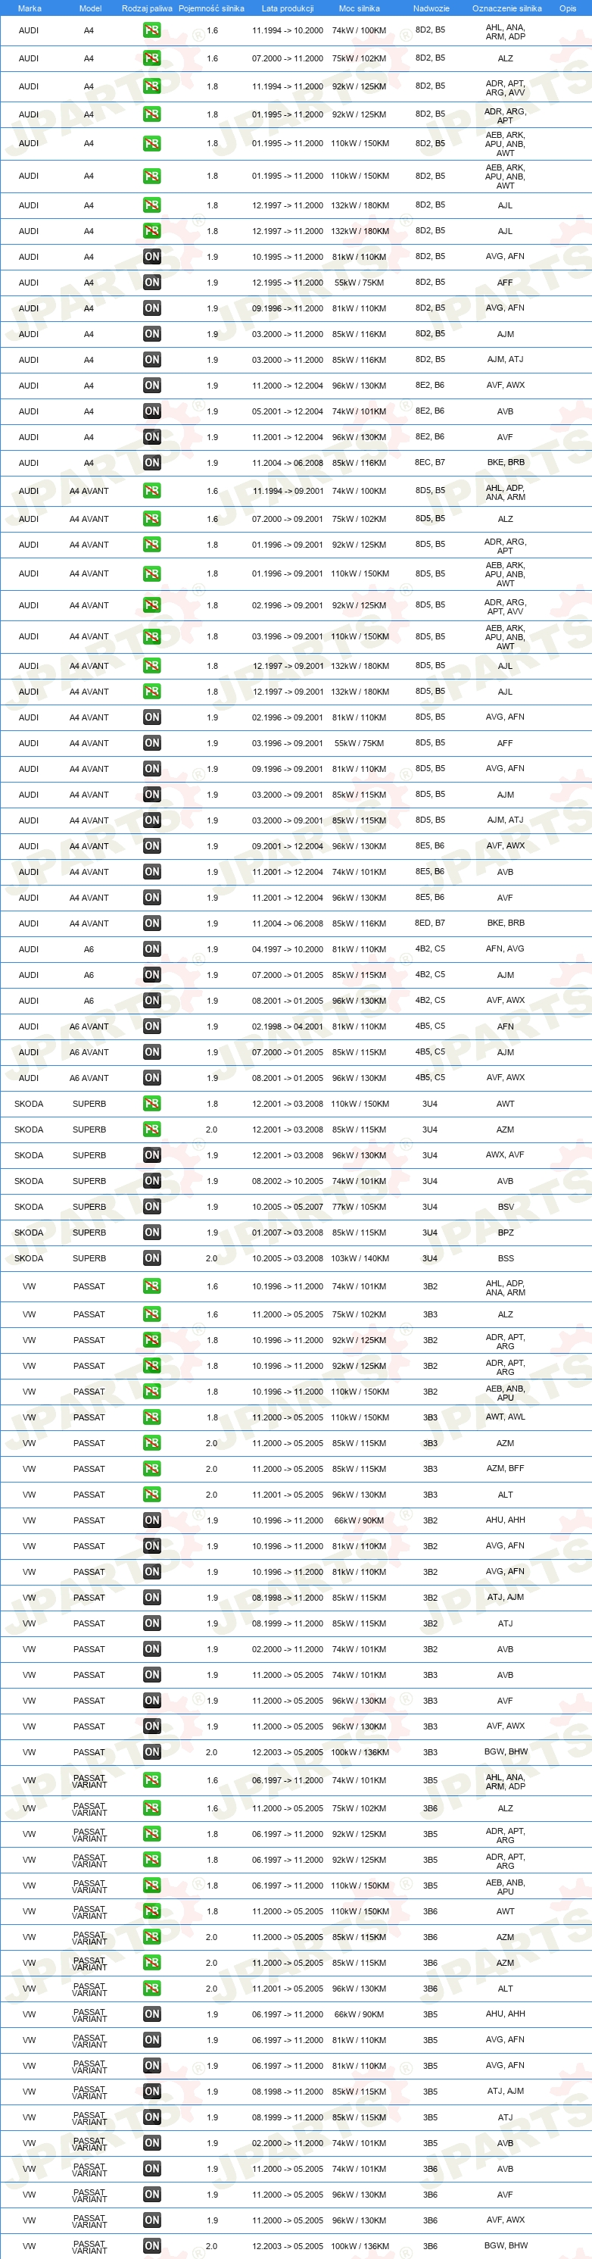Click ON icon in A4 AVANT 8ED, B7 row
The image size is (592, 2259).
click(x=151, y=923)
